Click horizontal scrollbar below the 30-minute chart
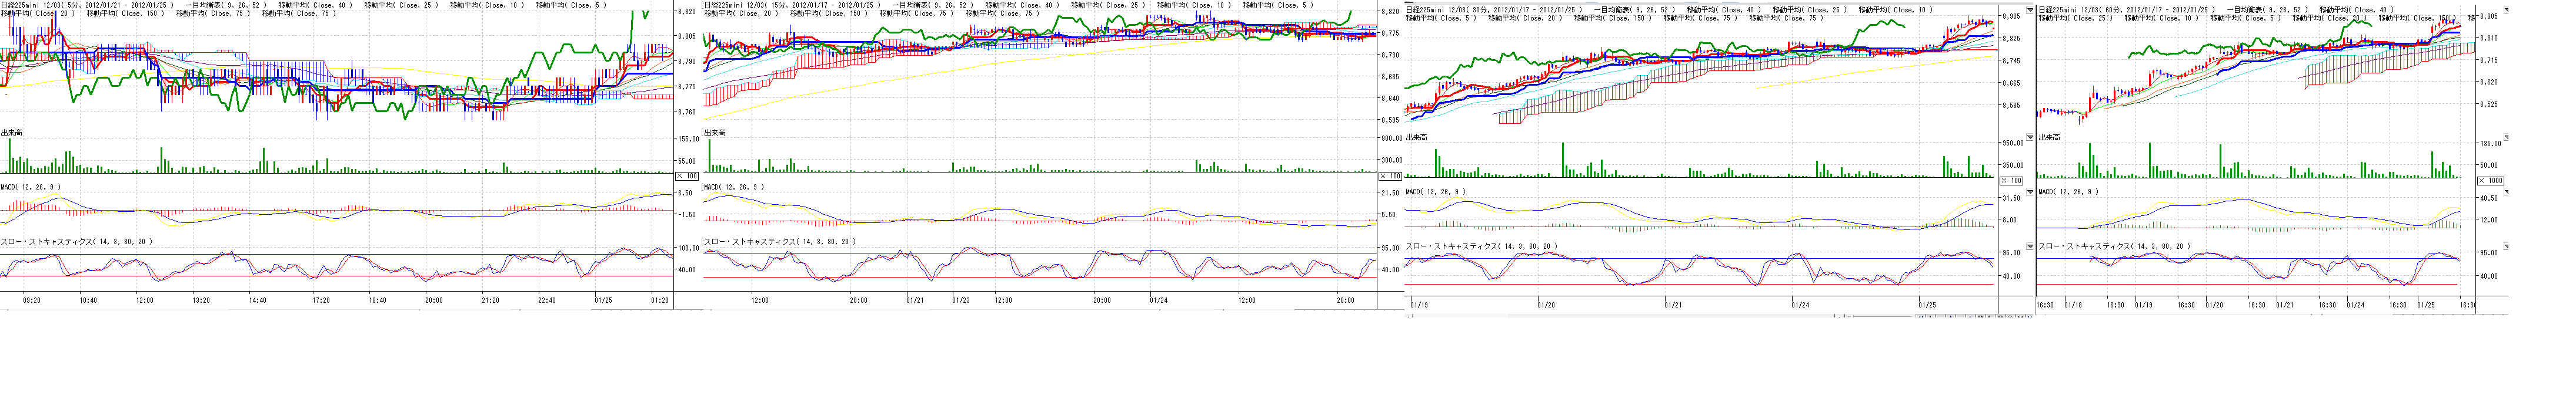Image resolution: width=2576 pixels, height=399 pixels. (x=1870, y=316)
